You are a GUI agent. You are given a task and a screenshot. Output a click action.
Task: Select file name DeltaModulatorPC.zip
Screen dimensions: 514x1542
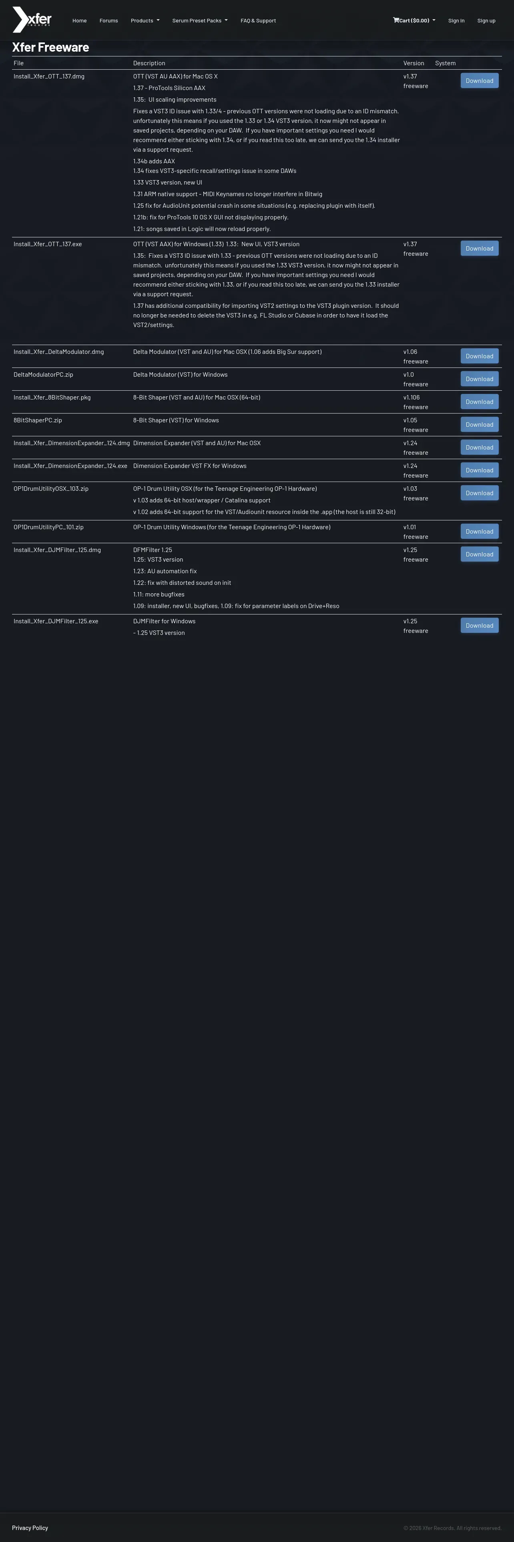click(43, 374)
